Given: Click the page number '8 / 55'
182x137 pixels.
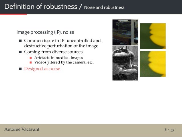Looking at the screenshot, I should tap(169, 130).
